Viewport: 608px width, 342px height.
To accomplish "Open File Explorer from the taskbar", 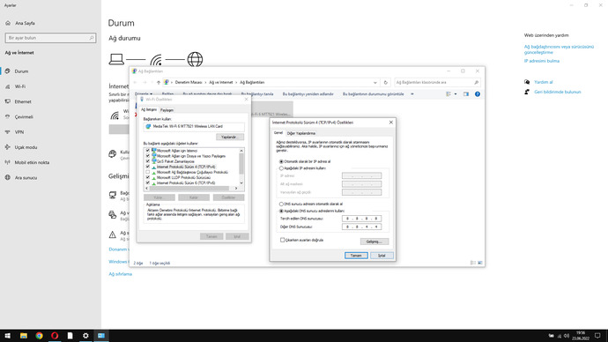I will pos(23,336).
